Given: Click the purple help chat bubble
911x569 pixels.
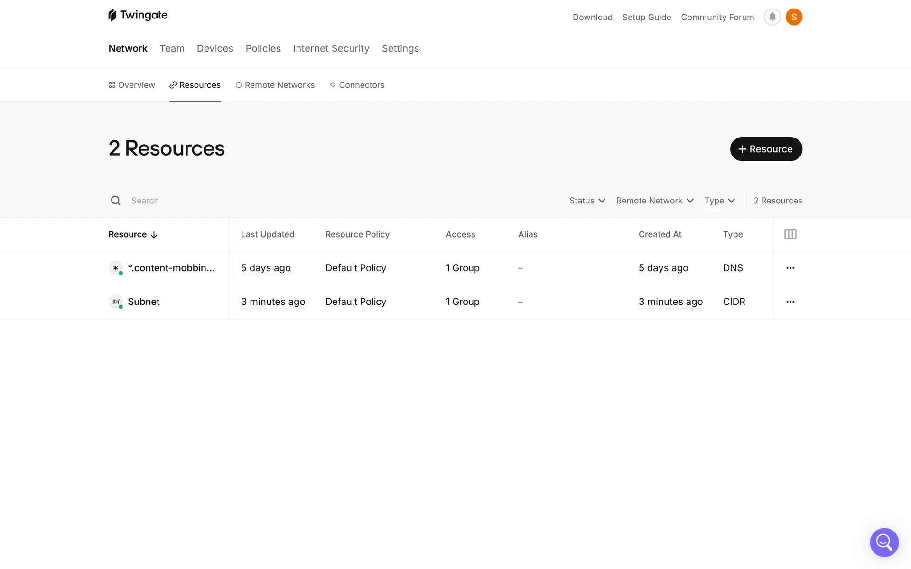Looking at the screenshot, I should tap(884, 542).
